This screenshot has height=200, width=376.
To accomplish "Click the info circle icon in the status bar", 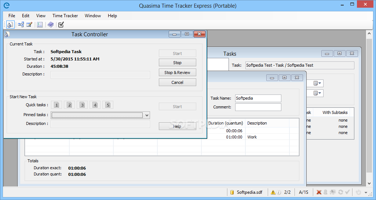I will click(x=279, y=192).
